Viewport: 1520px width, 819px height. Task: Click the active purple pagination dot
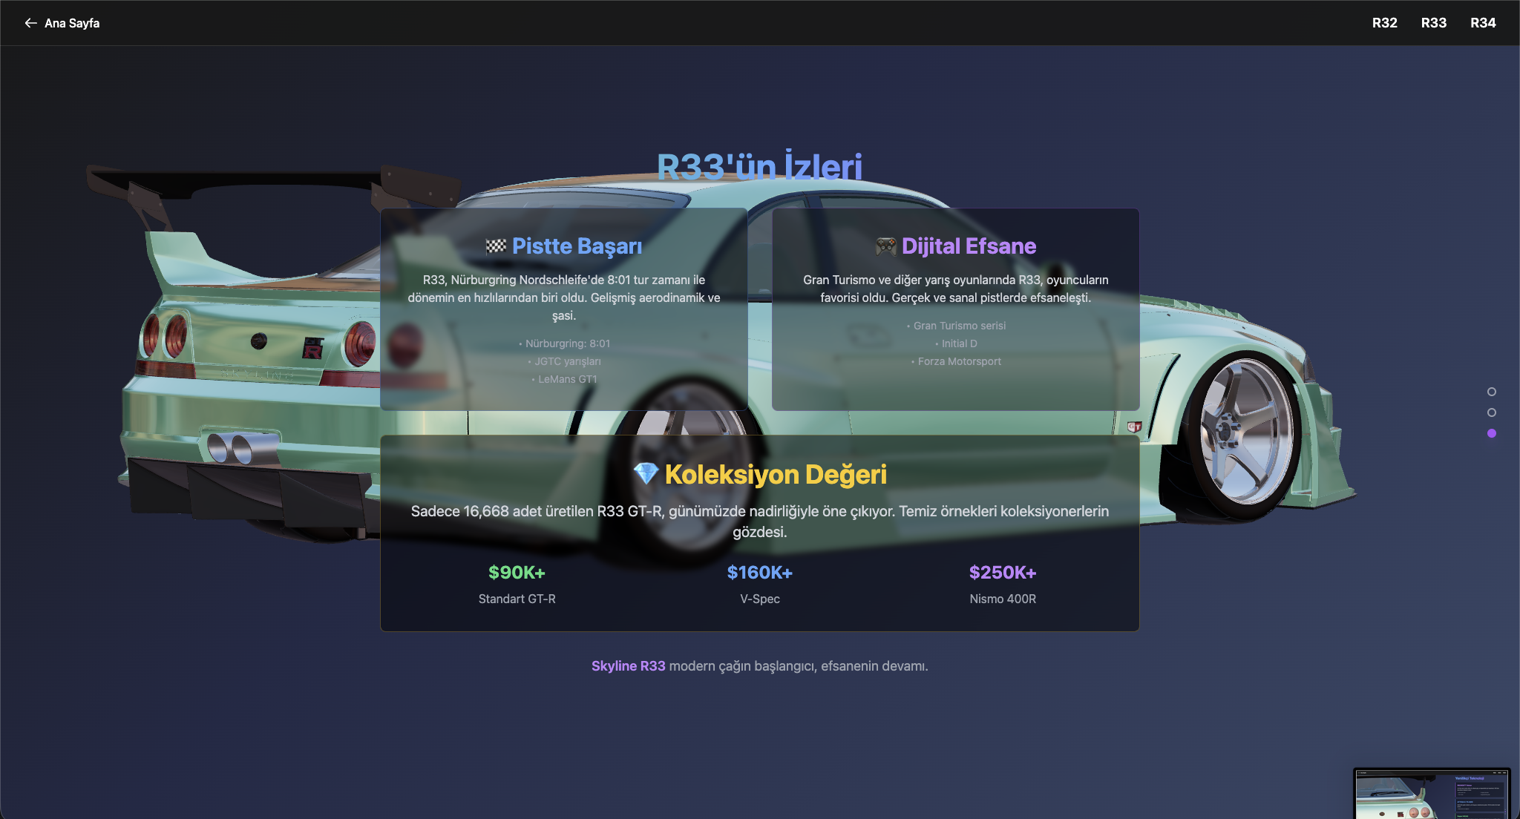1492,432
